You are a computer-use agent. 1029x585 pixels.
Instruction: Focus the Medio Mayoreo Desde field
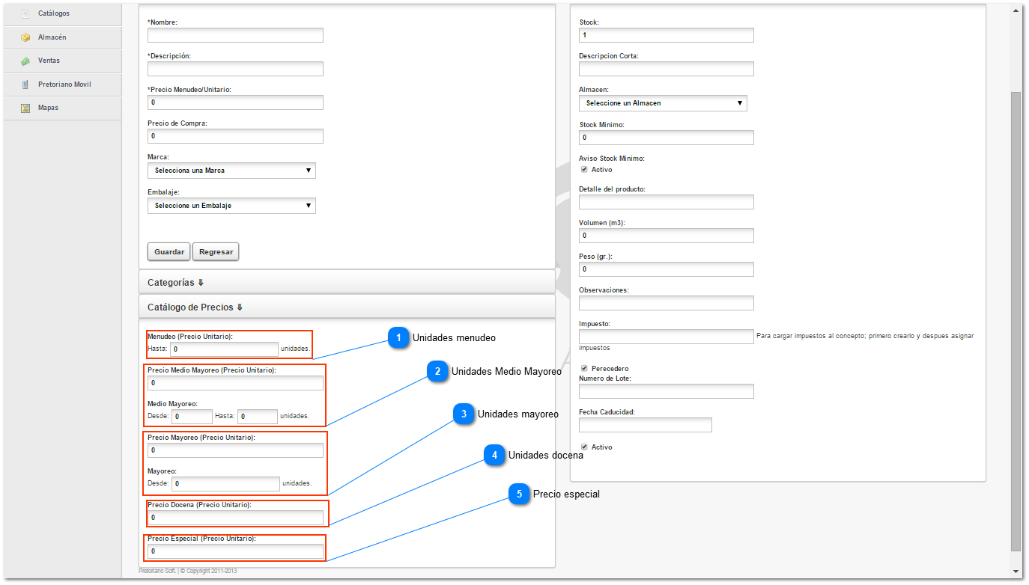pyautogui.click(x=192, y=417)
